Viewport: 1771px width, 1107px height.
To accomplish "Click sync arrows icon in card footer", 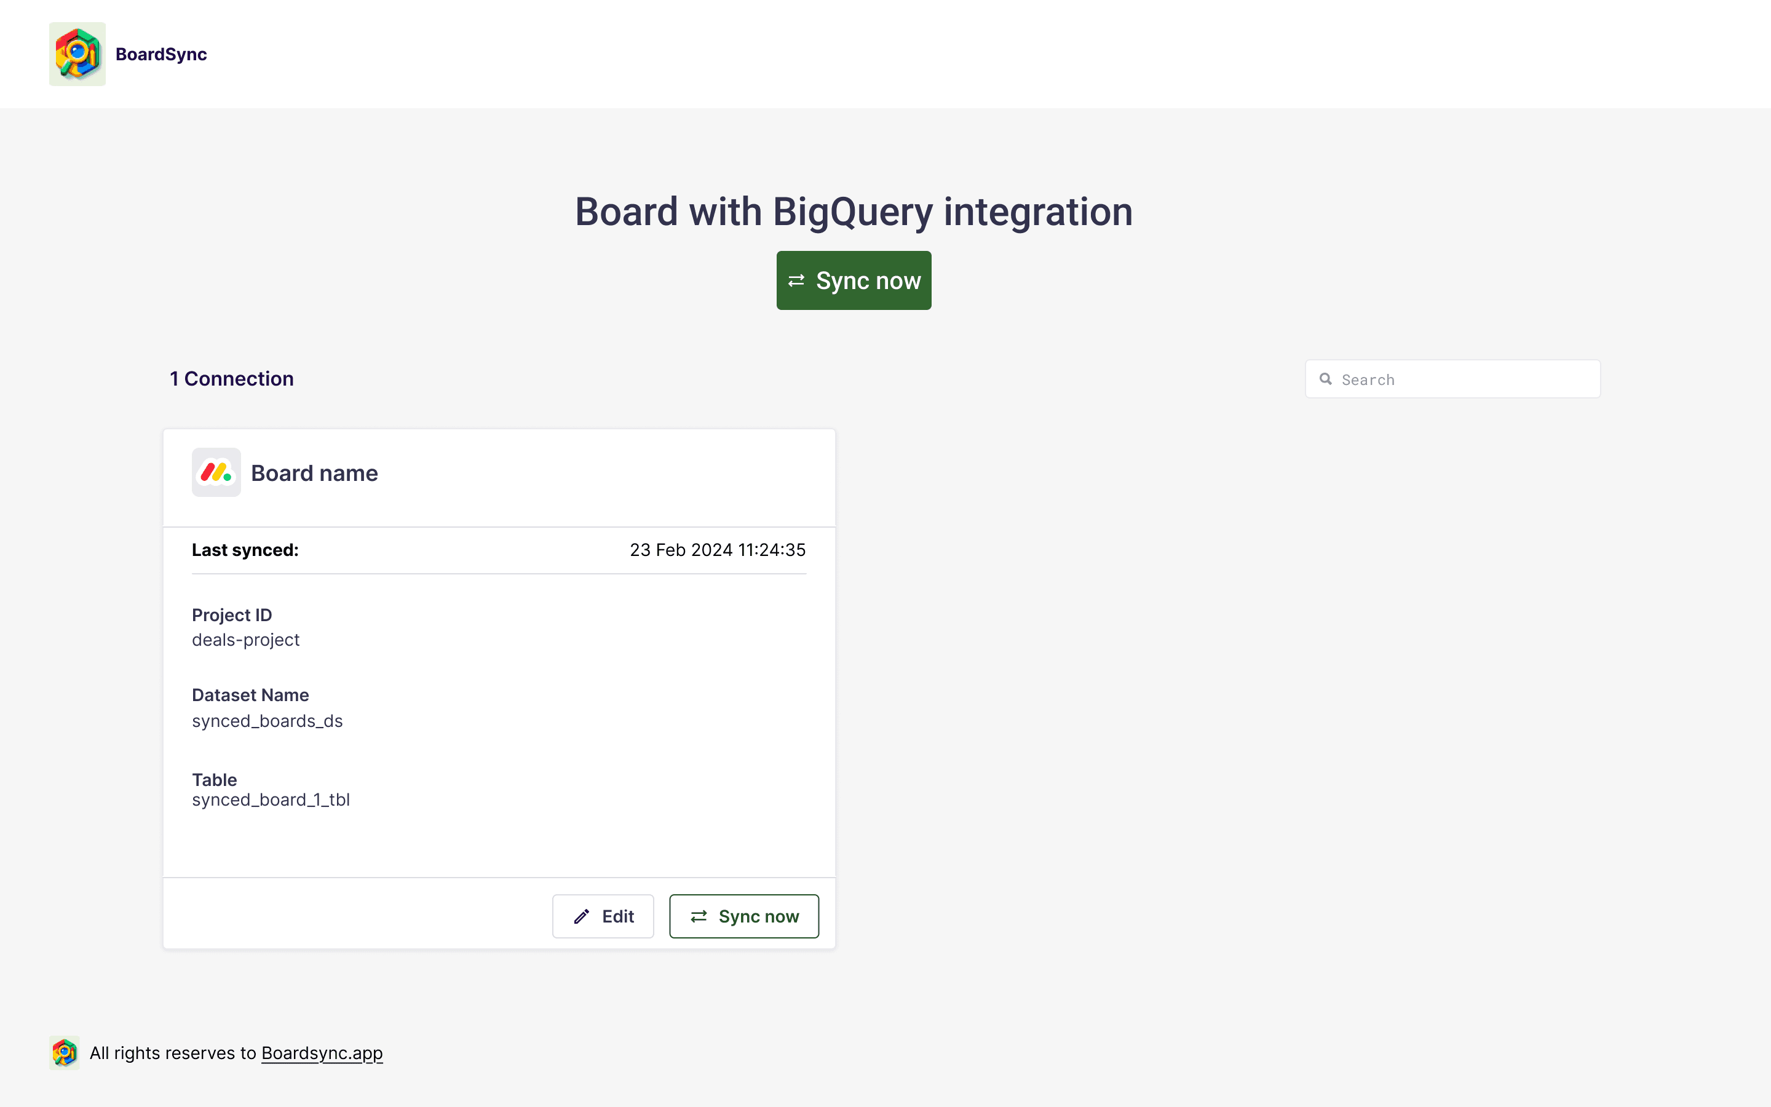I will (699, 916).
